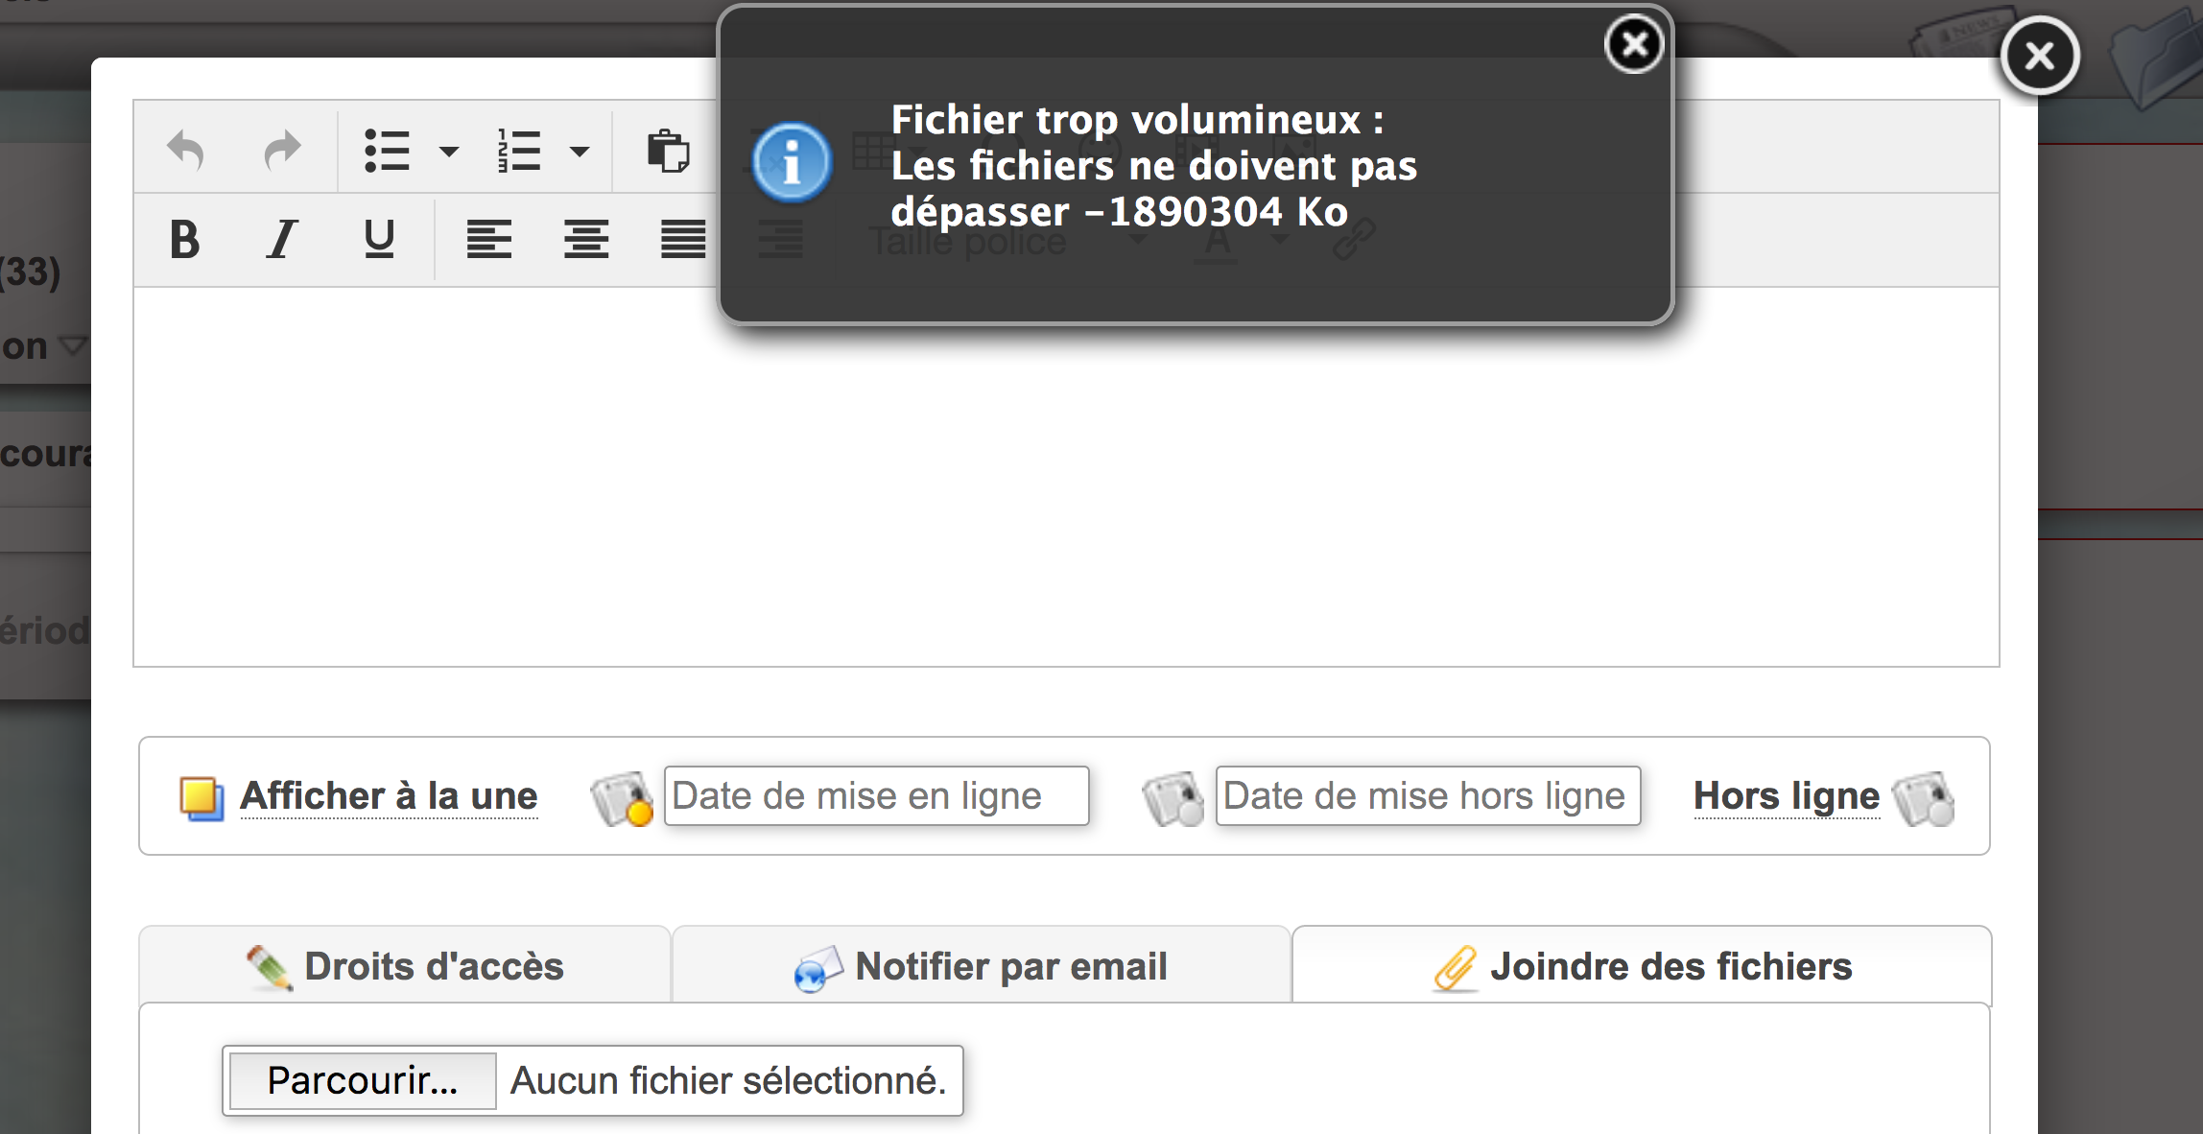
Task: Toggle italic formatting
Action: pyautogui.click(x=281, y=239)
